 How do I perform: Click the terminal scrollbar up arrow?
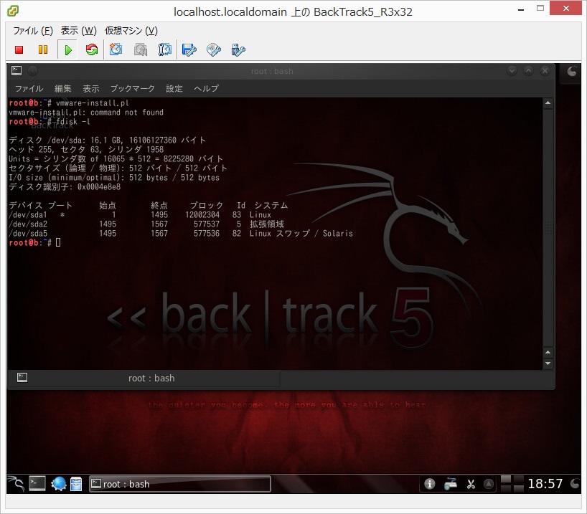(548, 103)
